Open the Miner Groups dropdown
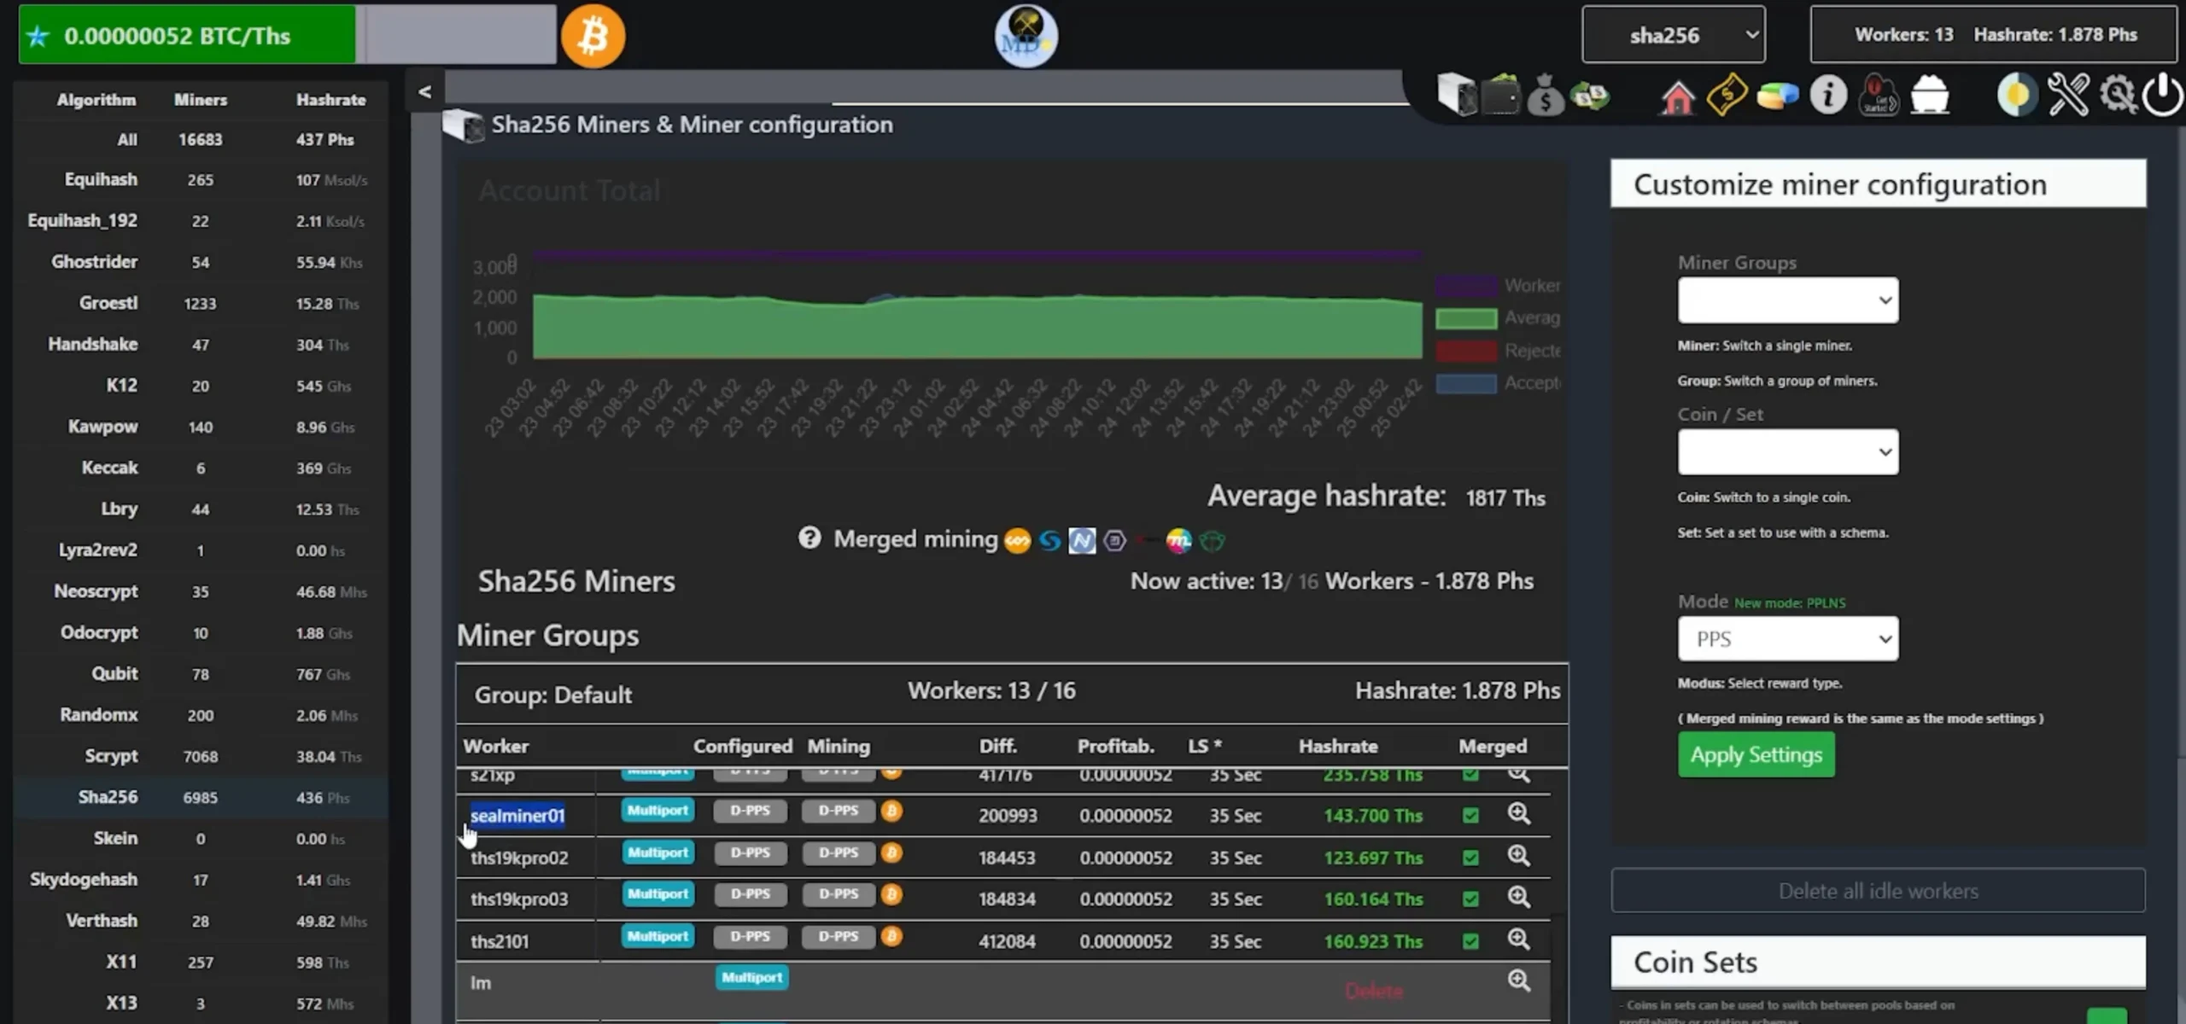 coord(1787,300)
